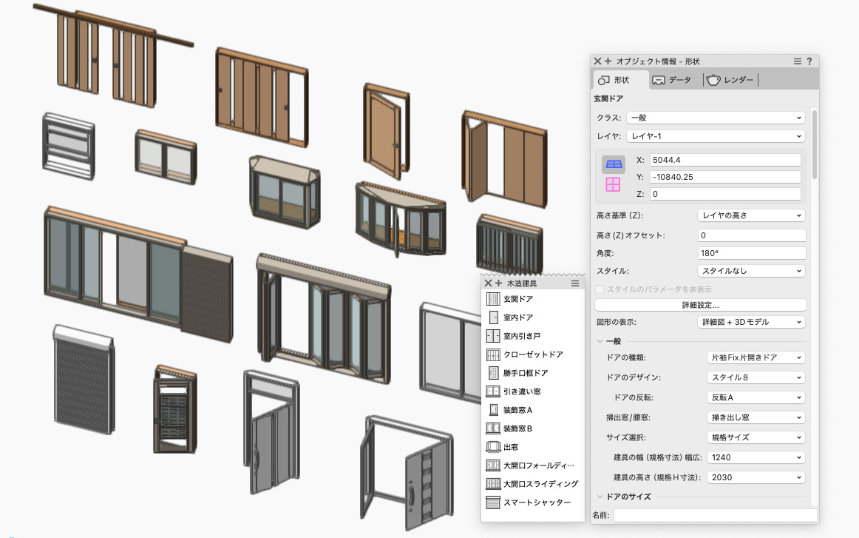The width and height of the screenshot is (859, 538).
Task: Click the Y coordinate field
Action: click(725, 177)
